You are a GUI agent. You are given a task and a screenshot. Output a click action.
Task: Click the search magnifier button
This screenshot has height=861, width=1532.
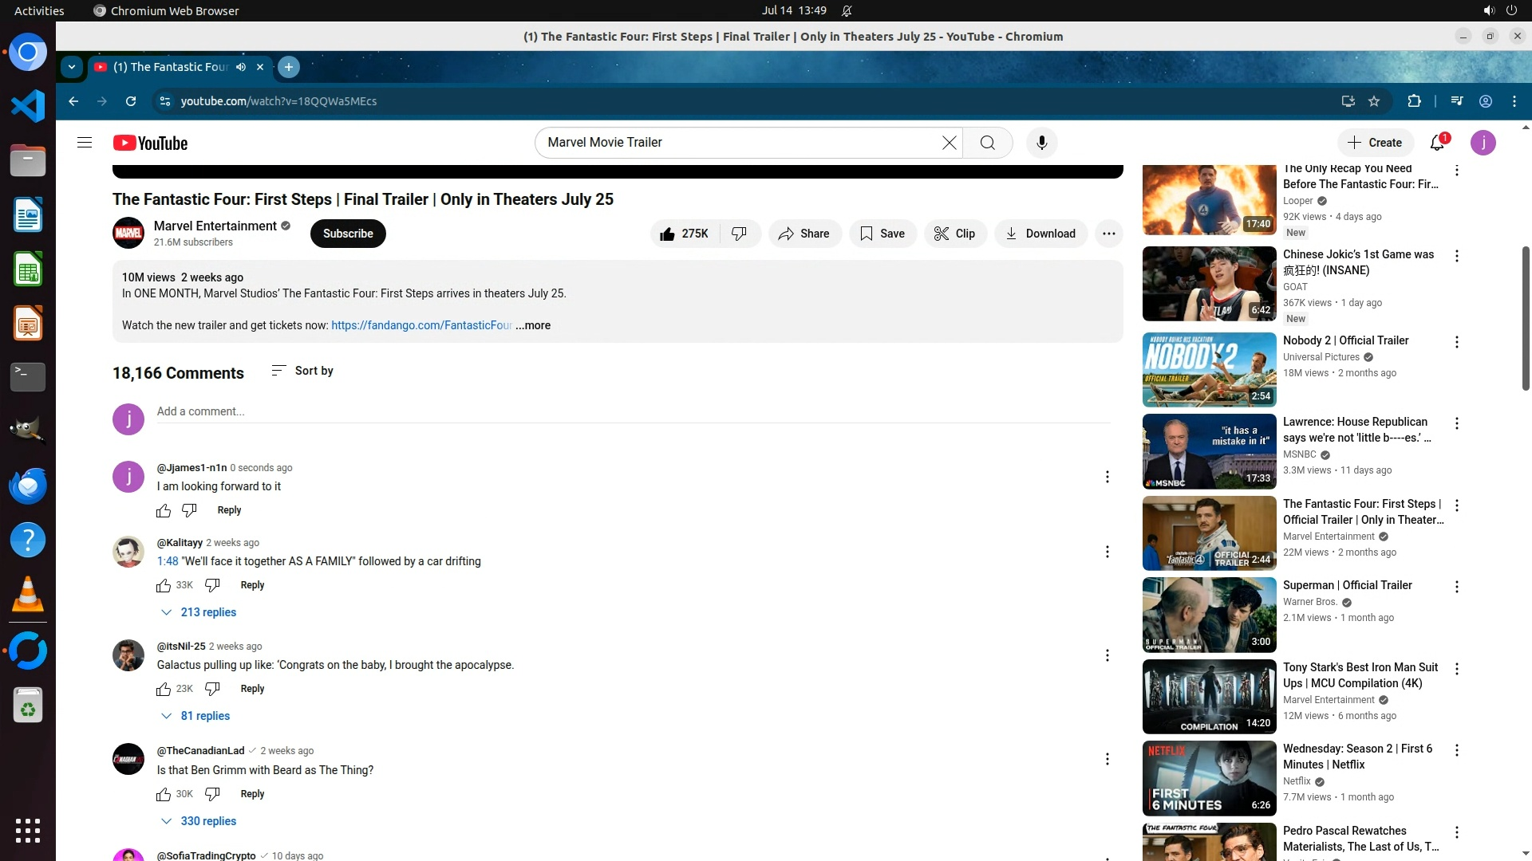click(987, 143)
